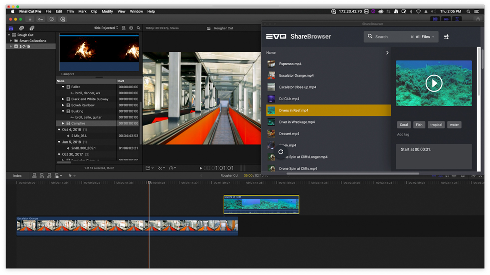
Task: Search the Final Cut browser
Action: click(x=139, y=28)
